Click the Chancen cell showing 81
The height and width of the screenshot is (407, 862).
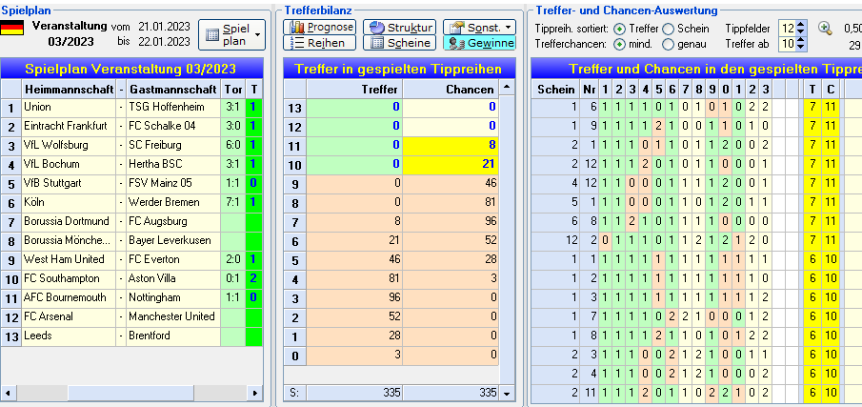[x=451, y=202]
